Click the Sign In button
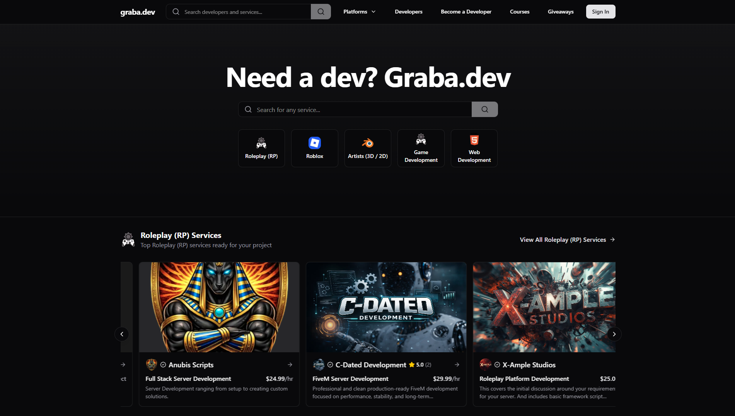 [x=600, y=12]
